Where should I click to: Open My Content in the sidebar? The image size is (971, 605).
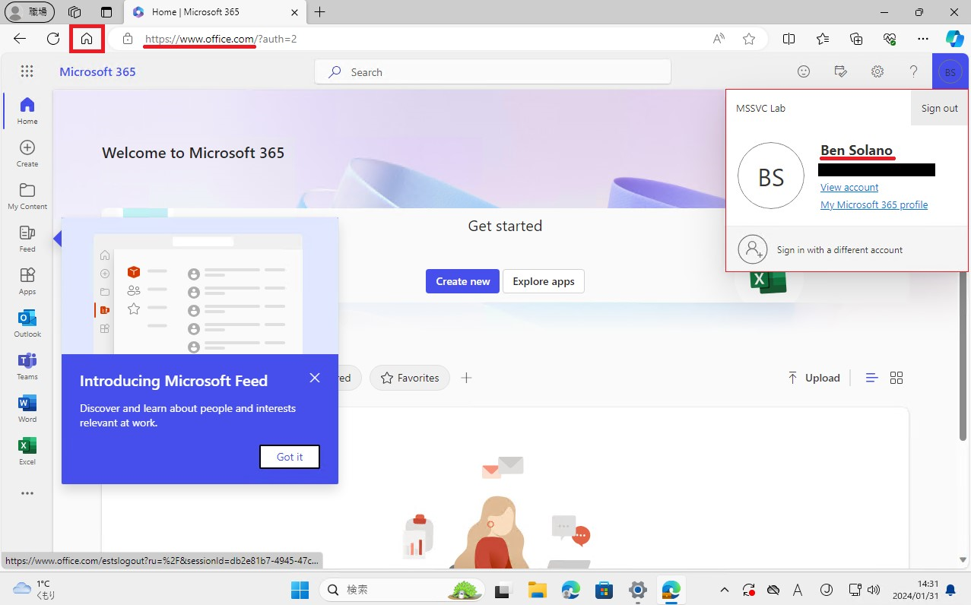tap(27, 195)
